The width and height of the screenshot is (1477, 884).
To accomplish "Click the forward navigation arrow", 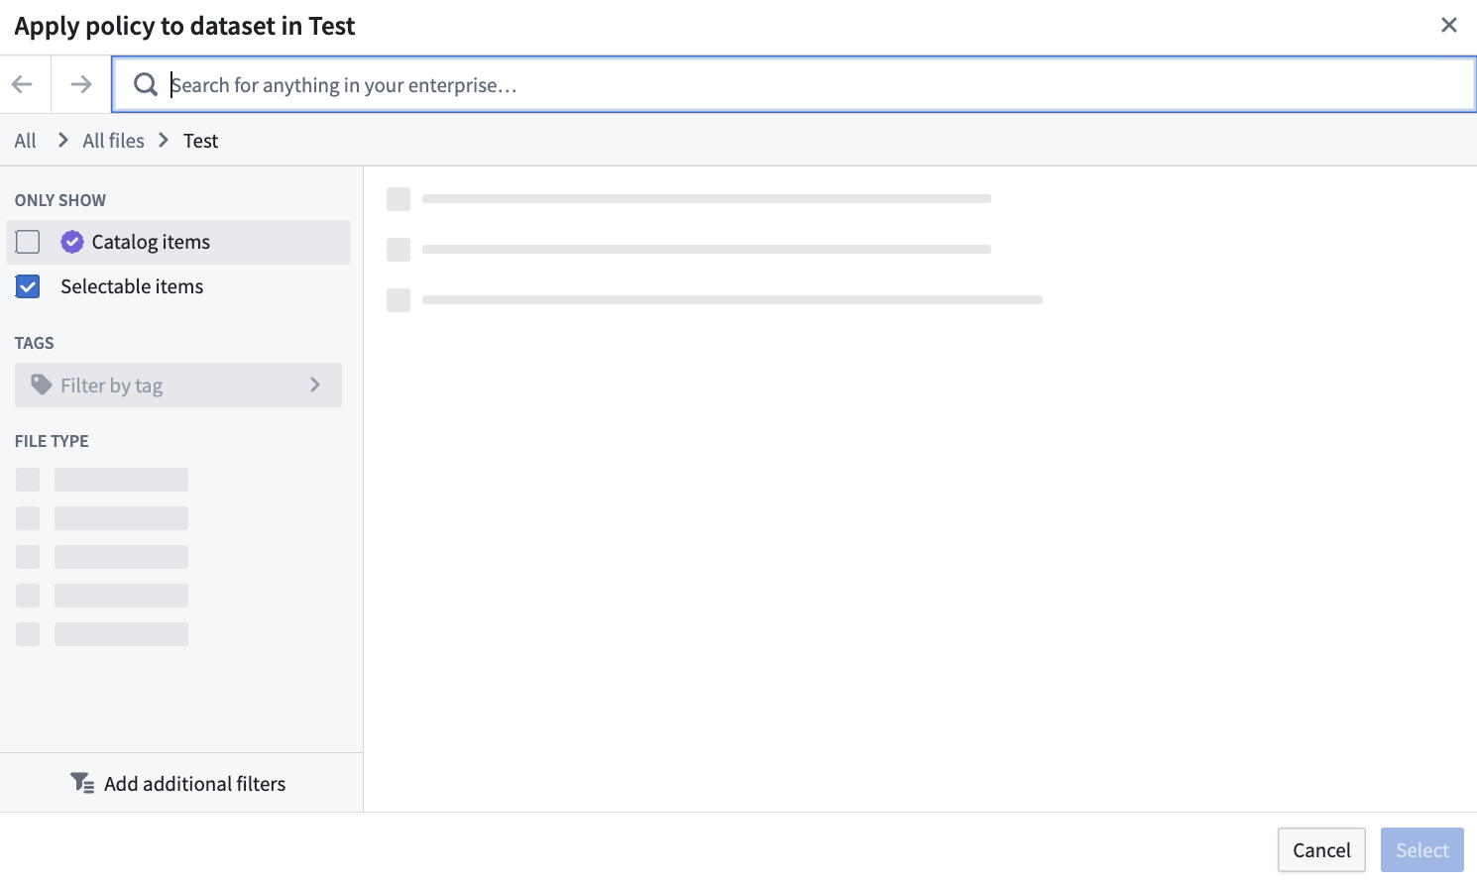I will [x=81, y=84].
